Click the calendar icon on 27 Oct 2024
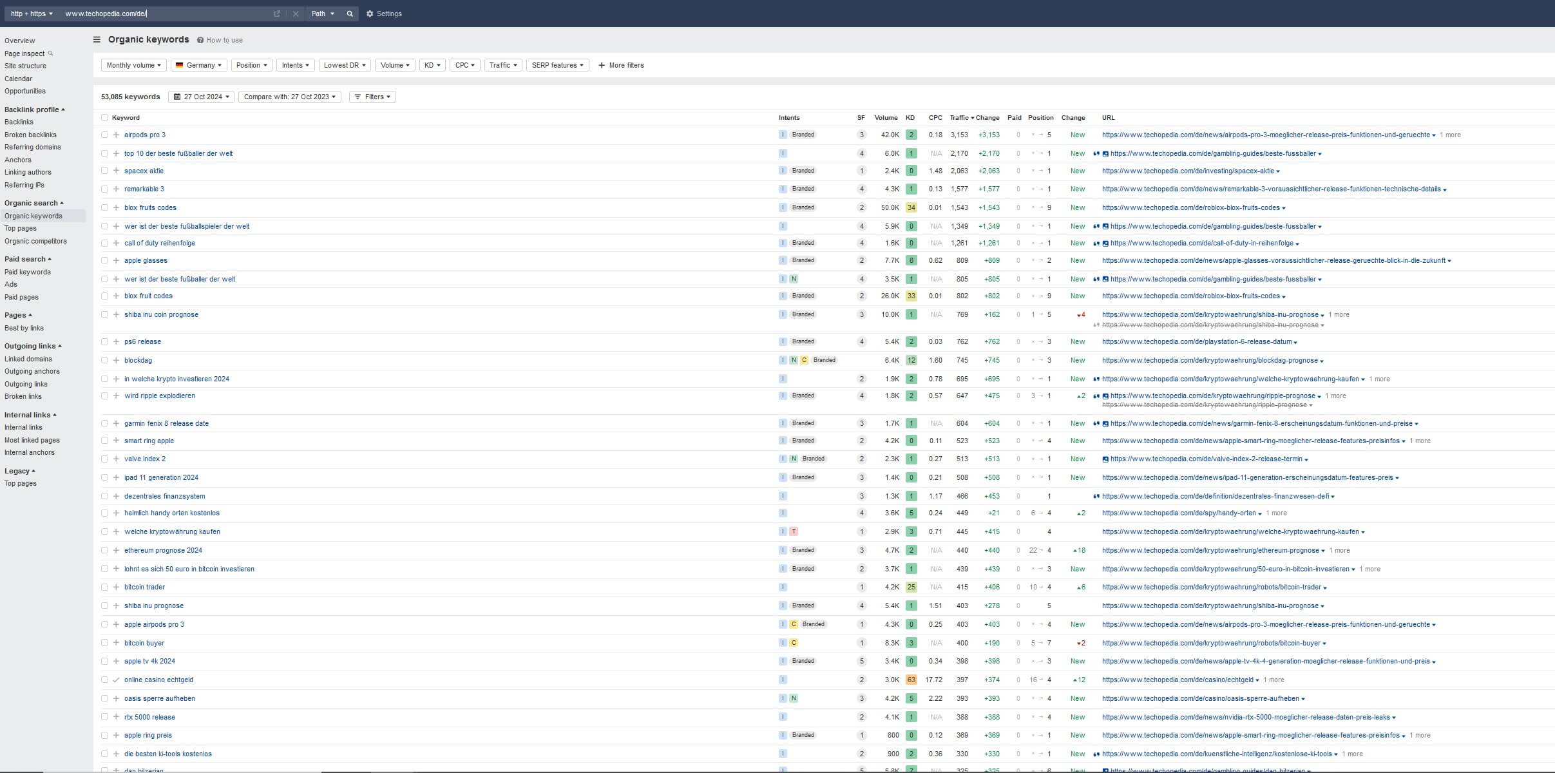 coord(177,97)
